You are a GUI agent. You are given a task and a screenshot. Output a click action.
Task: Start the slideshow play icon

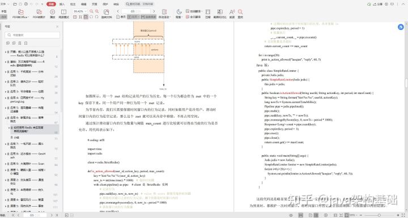[52, 14]
